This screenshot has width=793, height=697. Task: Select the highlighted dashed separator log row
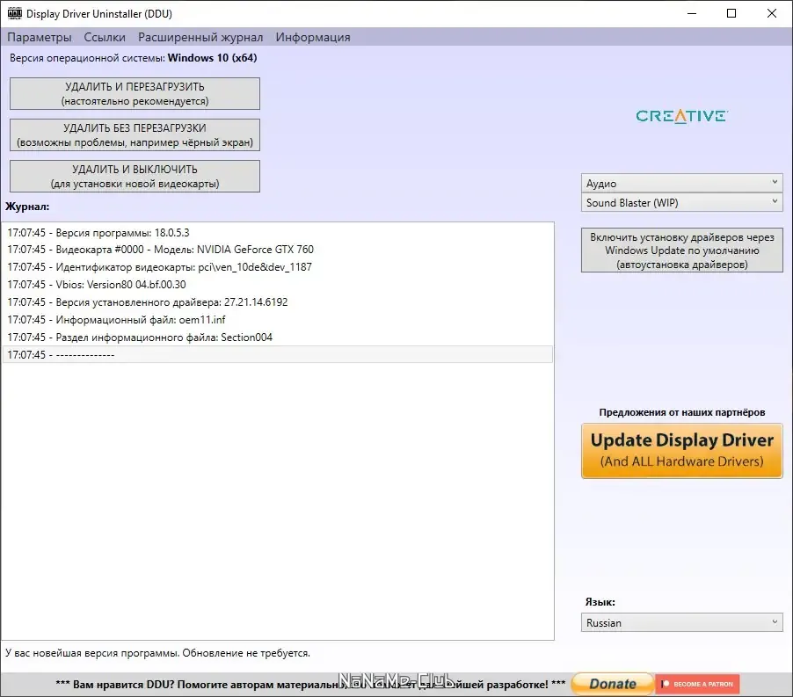coord(277,355)
